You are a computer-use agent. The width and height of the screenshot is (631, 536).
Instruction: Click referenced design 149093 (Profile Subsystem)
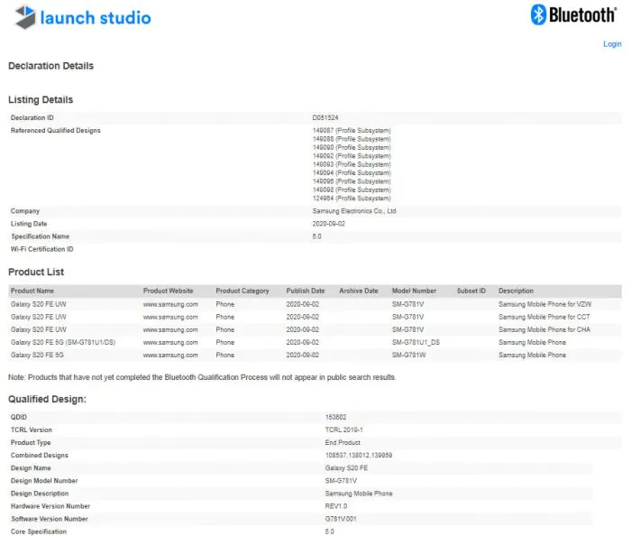(352, 164)
